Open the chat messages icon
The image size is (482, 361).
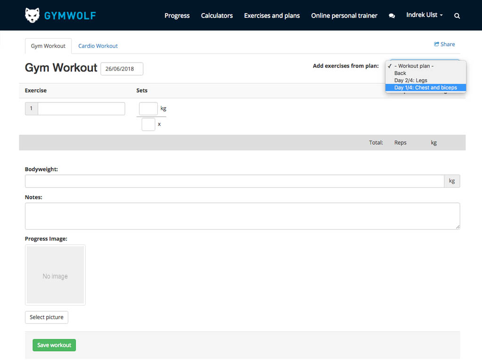pos(392,16)
